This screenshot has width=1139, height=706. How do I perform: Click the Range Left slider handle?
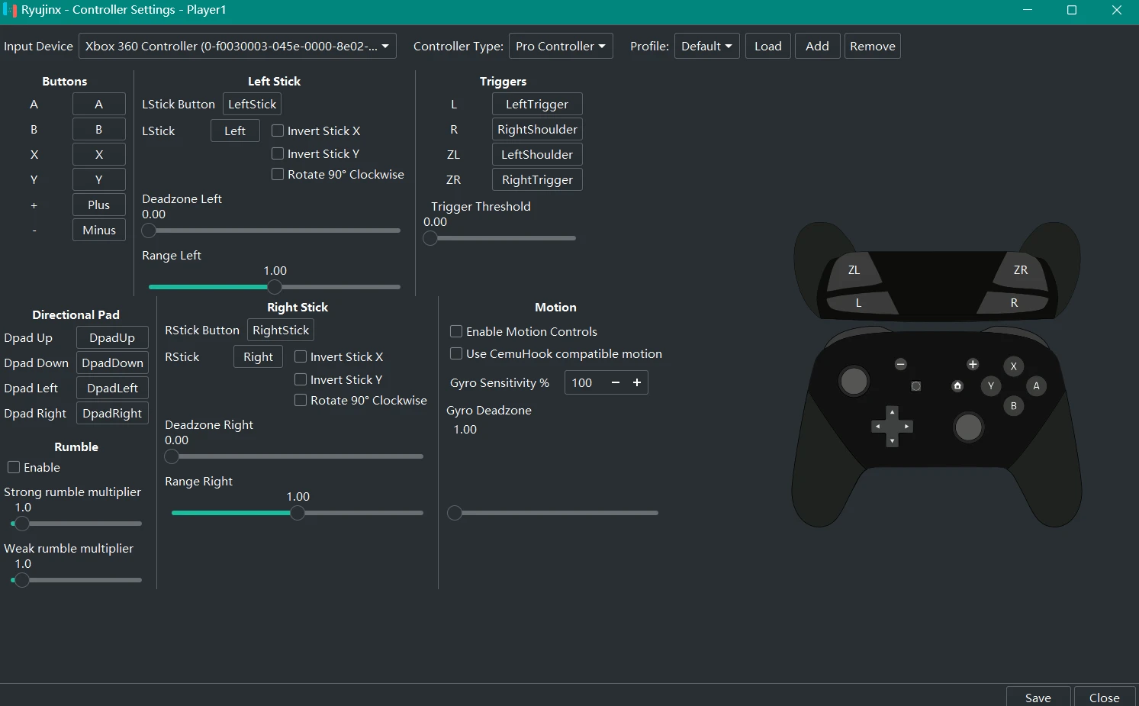coord(275,287)
